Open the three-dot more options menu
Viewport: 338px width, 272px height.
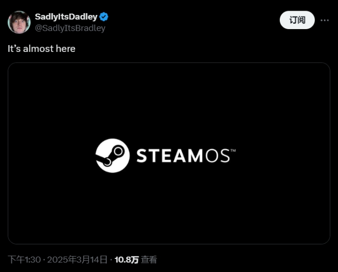(324, 20)
